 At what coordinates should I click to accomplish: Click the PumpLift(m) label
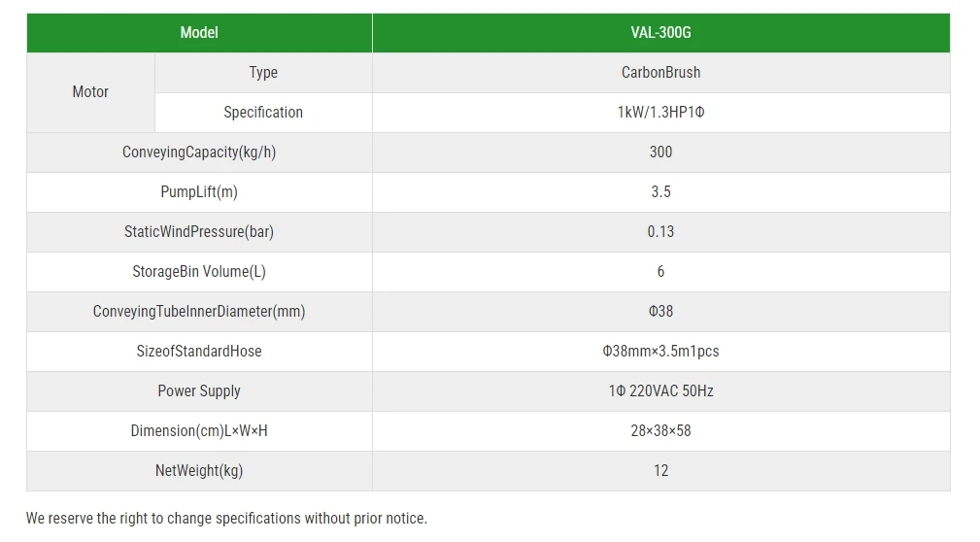click(199, 191)
